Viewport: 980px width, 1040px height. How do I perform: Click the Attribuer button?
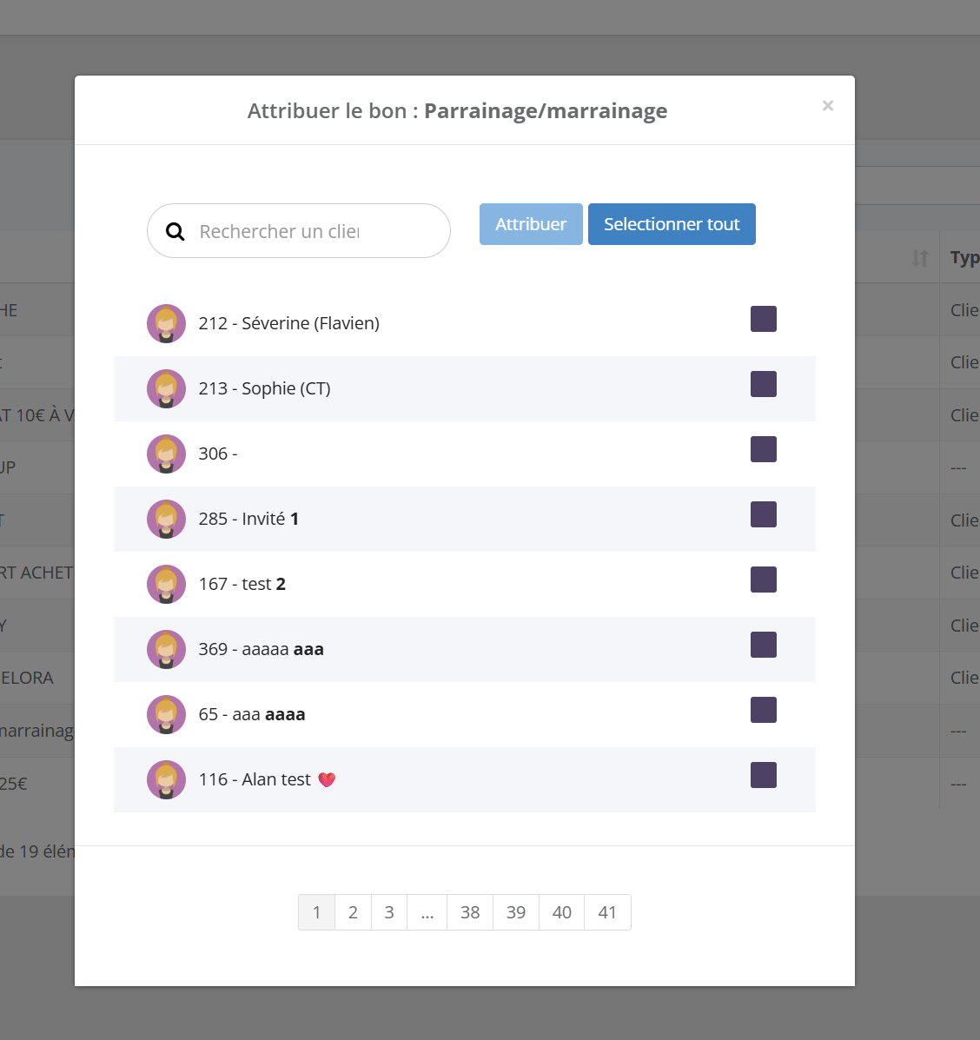pos(531,224)
